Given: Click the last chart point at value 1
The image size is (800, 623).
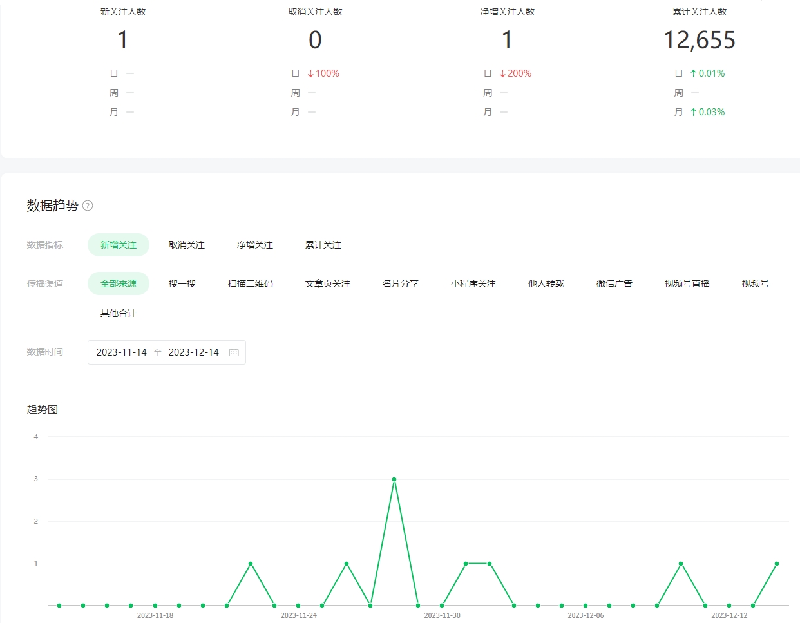Looking at the screenshot, I should click(777, 564).
